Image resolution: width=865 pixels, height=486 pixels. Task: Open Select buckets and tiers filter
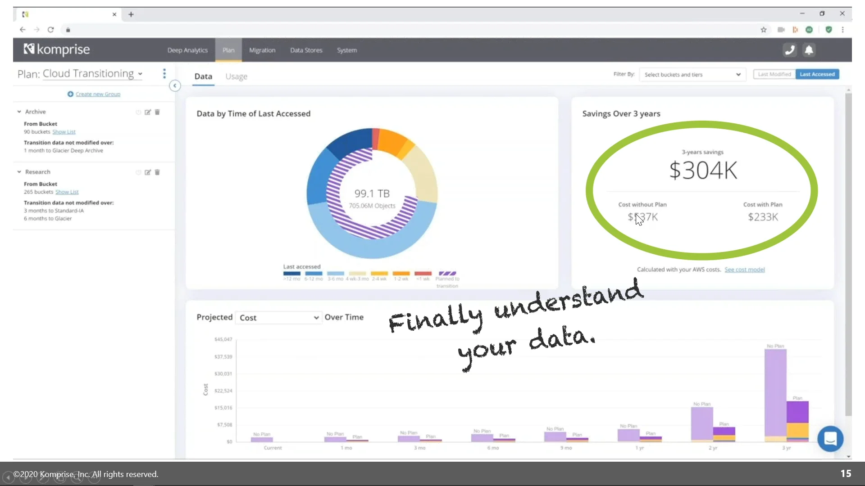point(692,75)
